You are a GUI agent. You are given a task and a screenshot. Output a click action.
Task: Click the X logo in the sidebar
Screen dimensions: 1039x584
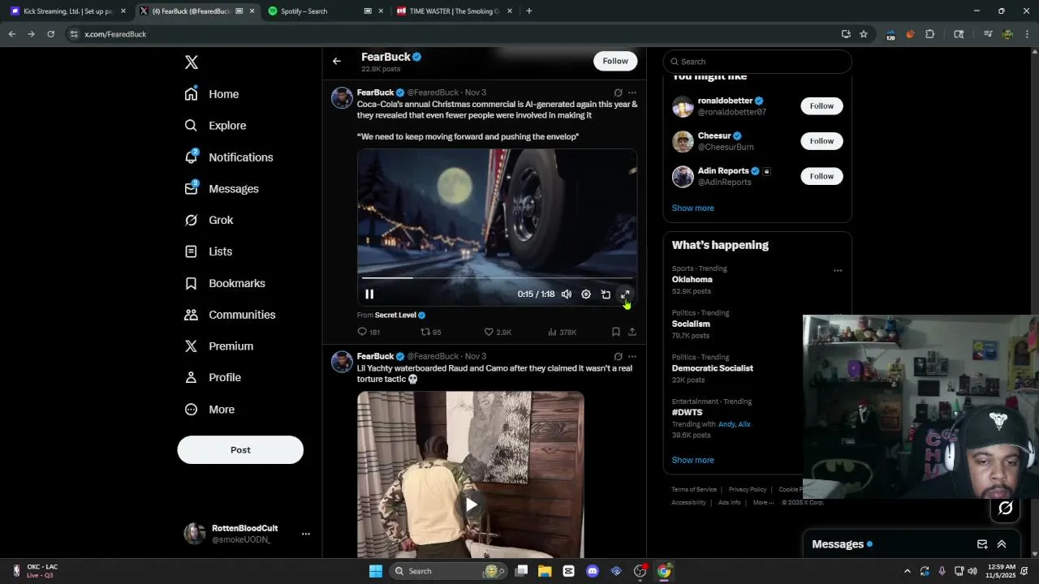(x=192, y=62)
